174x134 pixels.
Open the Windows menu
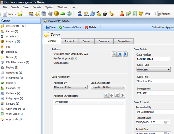[x=62, y=7]
